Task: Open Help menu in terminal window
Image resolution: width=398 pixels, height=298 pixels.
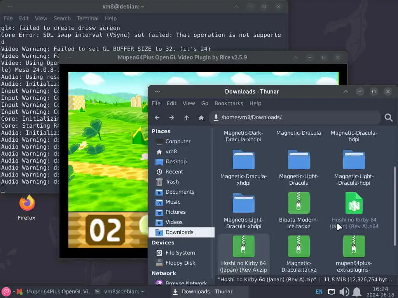Action: pos(111,18)
